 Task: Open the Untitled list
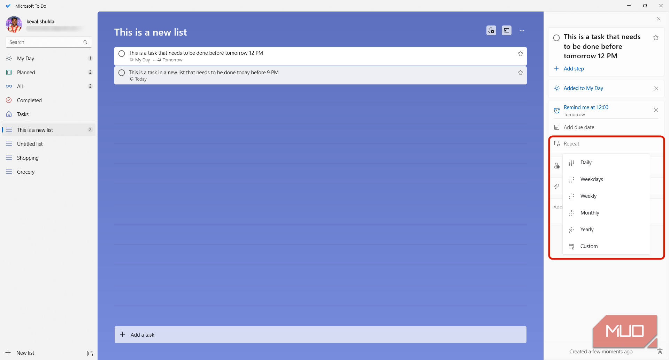tap(49, 144)
